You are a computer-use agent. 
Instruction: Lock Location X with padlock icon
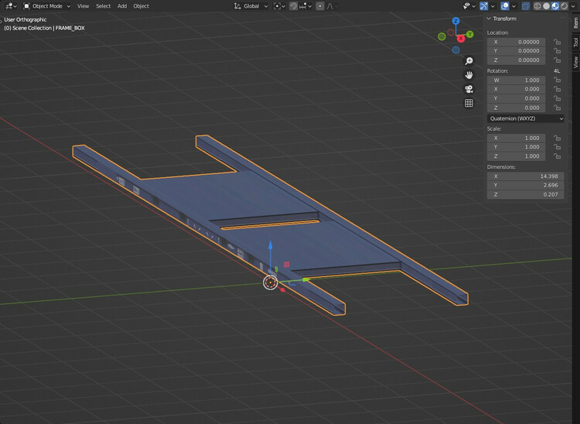pyautogui.click(x=557, y=42)
